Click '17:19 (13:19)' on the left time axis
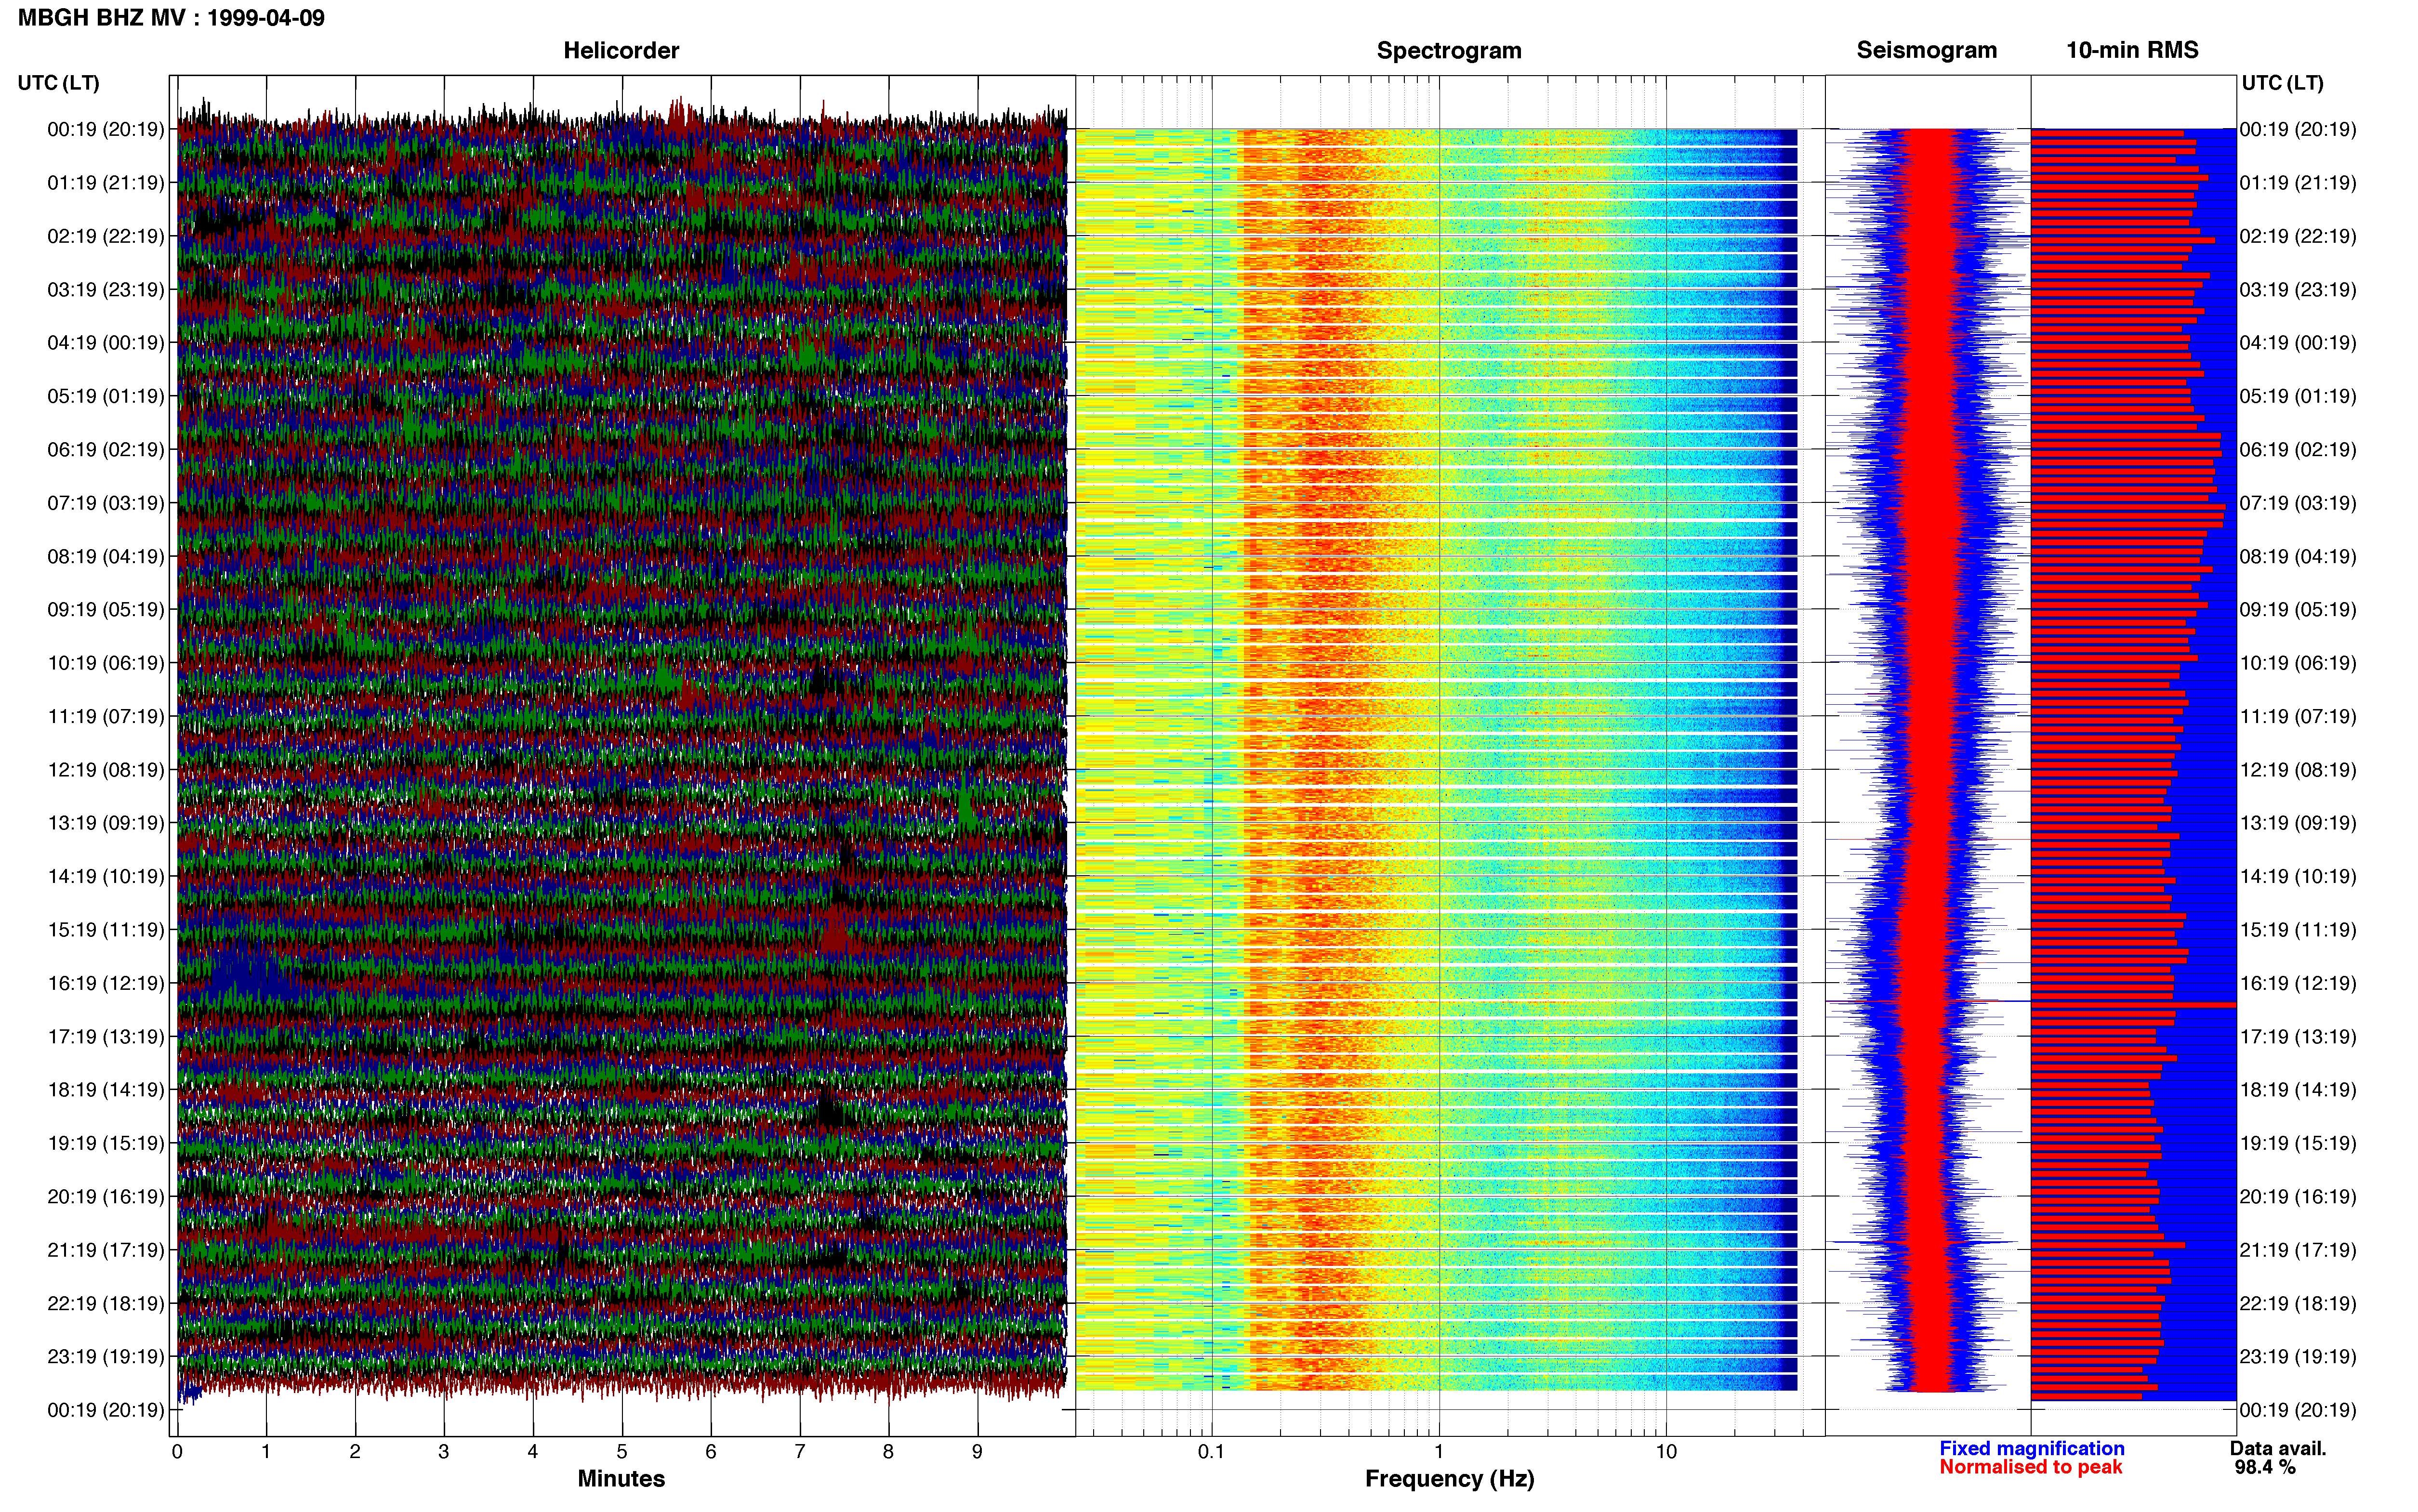 [x=106, y=1037]
